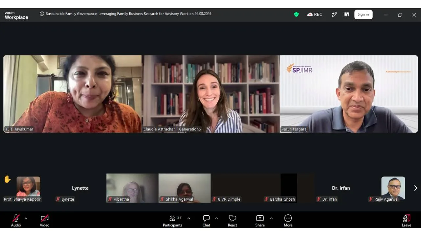Click the meeting info icon beside the title

42,14
